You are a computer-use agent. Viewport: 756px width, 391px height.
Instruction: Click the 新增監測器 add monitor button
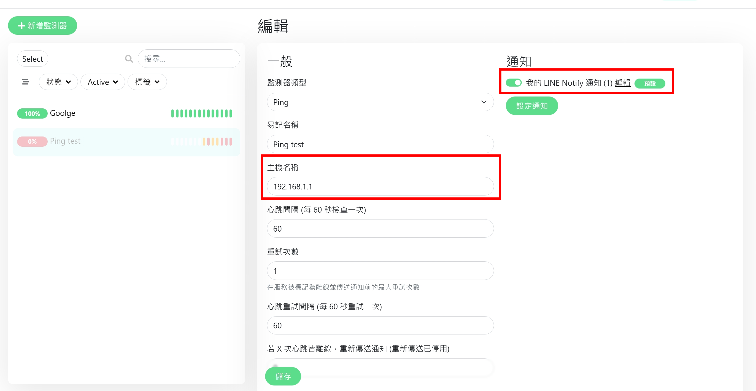(x=42, y=26)
